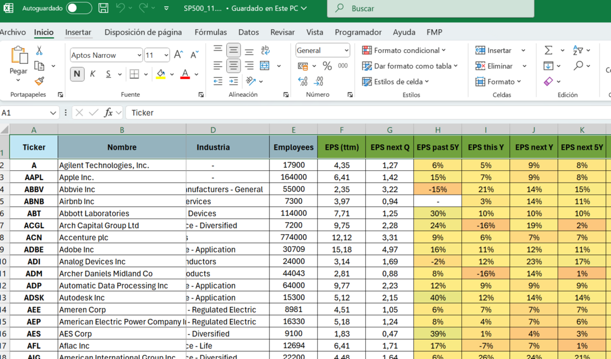
Task: Expand the Pegar paste options arrow
Action: tap(18, 80)
